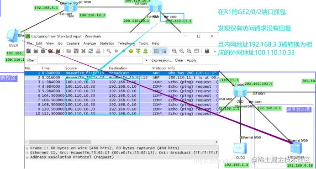Screen dimensions: 316x169
Task: Click the filter Apply button
Action: (x=191, y=60)
